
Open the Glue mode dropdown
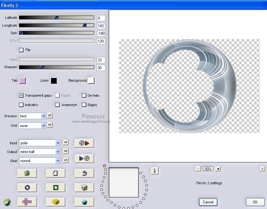tap(40, 161)
